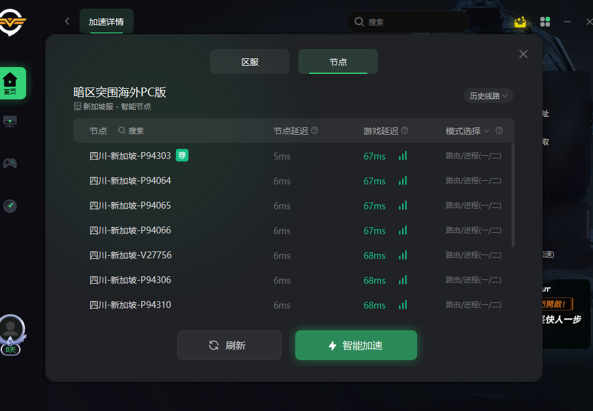Viewport: 593px width, 411px height.
Task: Click the help icon next to 游戏延迟
Action: (405, 131)
